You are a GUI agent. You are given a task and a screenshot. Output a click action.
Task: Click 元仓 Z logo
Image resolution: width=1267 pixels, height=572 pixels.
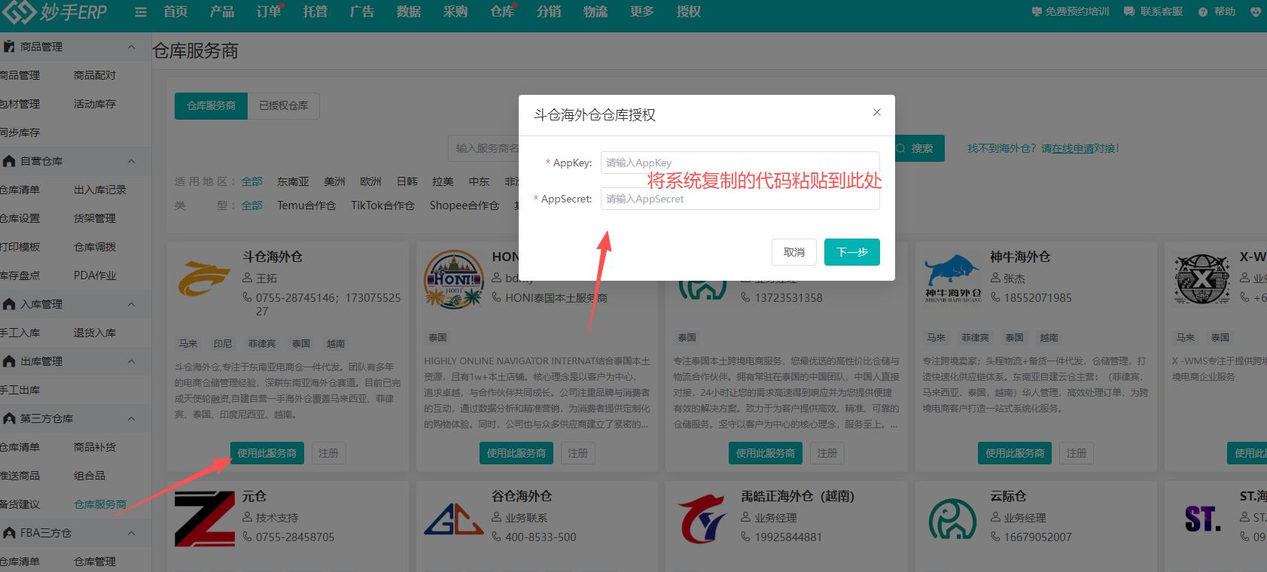[x=205, y=519]
